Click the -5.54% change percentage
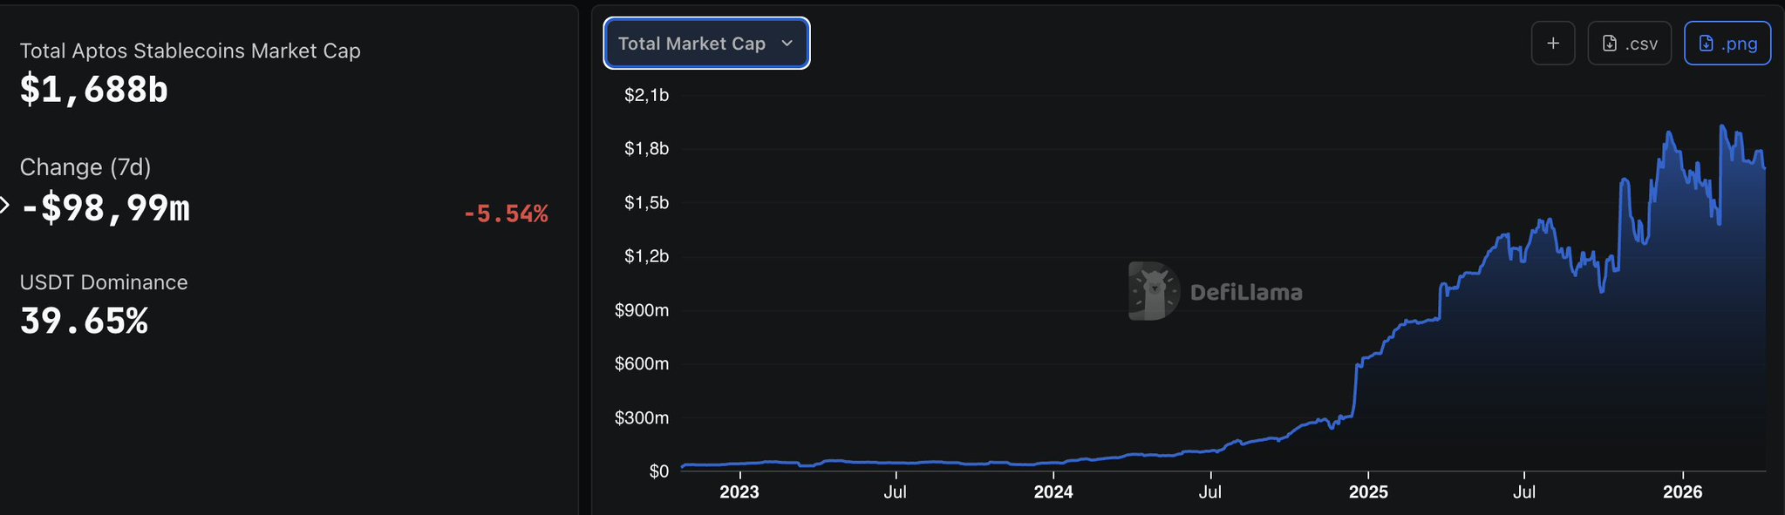The height and width of the screenshot is (515, 1785). (506, 213)
